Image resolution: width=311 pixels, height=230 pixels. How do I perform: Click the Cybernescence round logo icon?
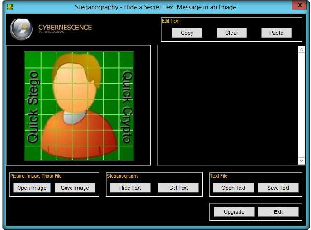click(x=21, y=29)
